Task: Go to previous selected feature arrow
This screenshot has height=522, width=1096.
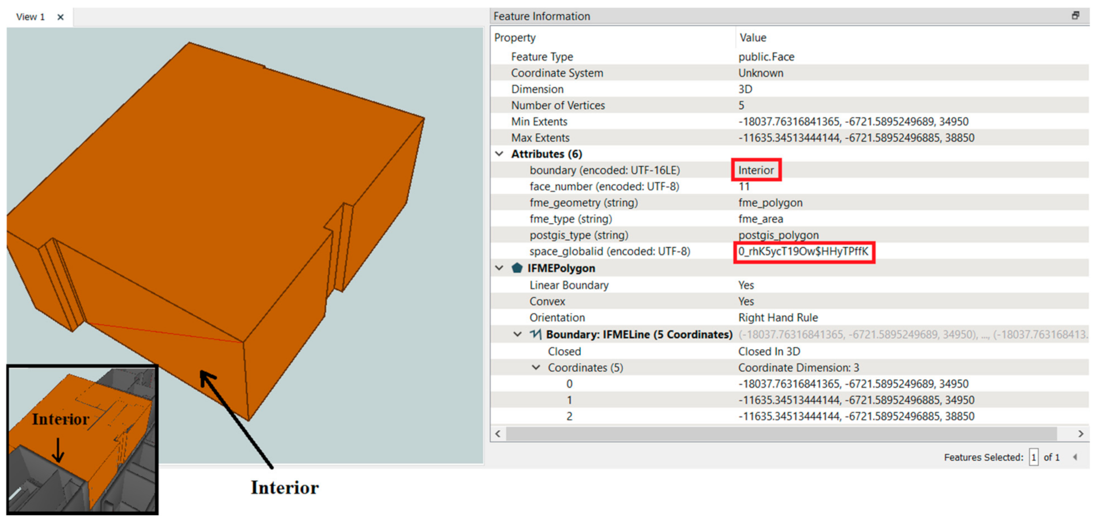Action: pyautogui.click(x=1074, y=457)
